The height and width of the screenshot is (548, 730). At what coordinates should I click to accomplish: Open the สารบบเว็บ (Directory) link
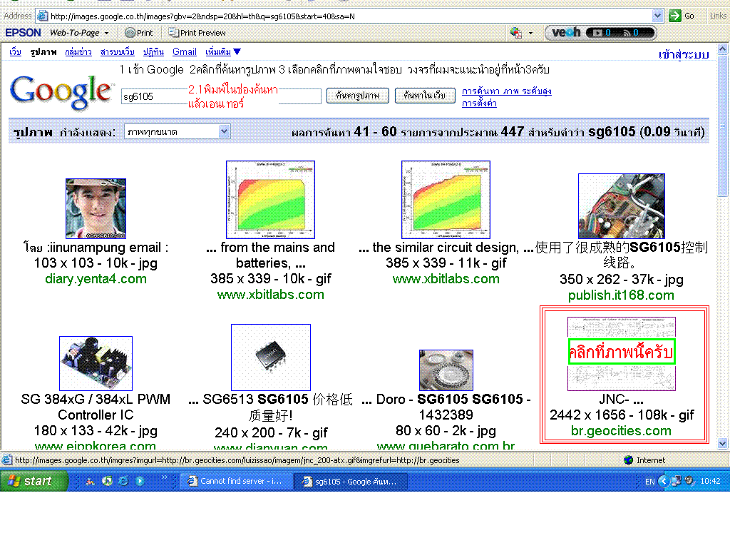[x=118, y=51]
